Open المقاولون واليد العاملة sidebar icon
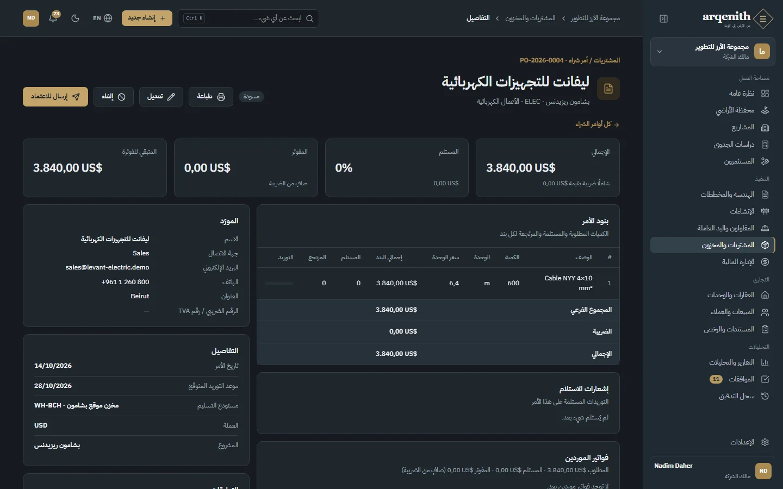783x489 pixels. (x=765, y=228)
